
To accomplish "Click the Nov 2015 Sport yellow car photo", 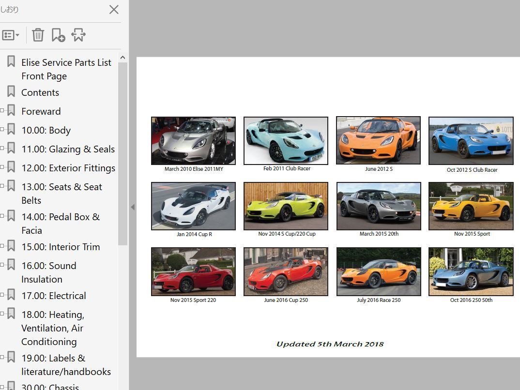I will (x=471, y=206).
